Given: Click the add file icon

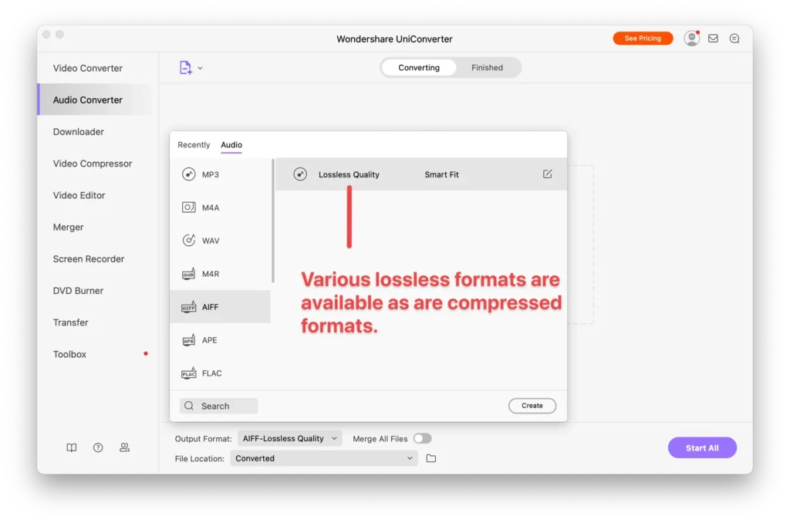Looking at the screenshot, I should 185,68.
